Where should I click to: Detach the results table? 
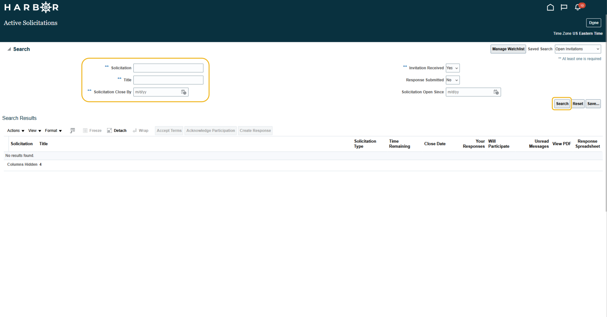tap(117, 131)
